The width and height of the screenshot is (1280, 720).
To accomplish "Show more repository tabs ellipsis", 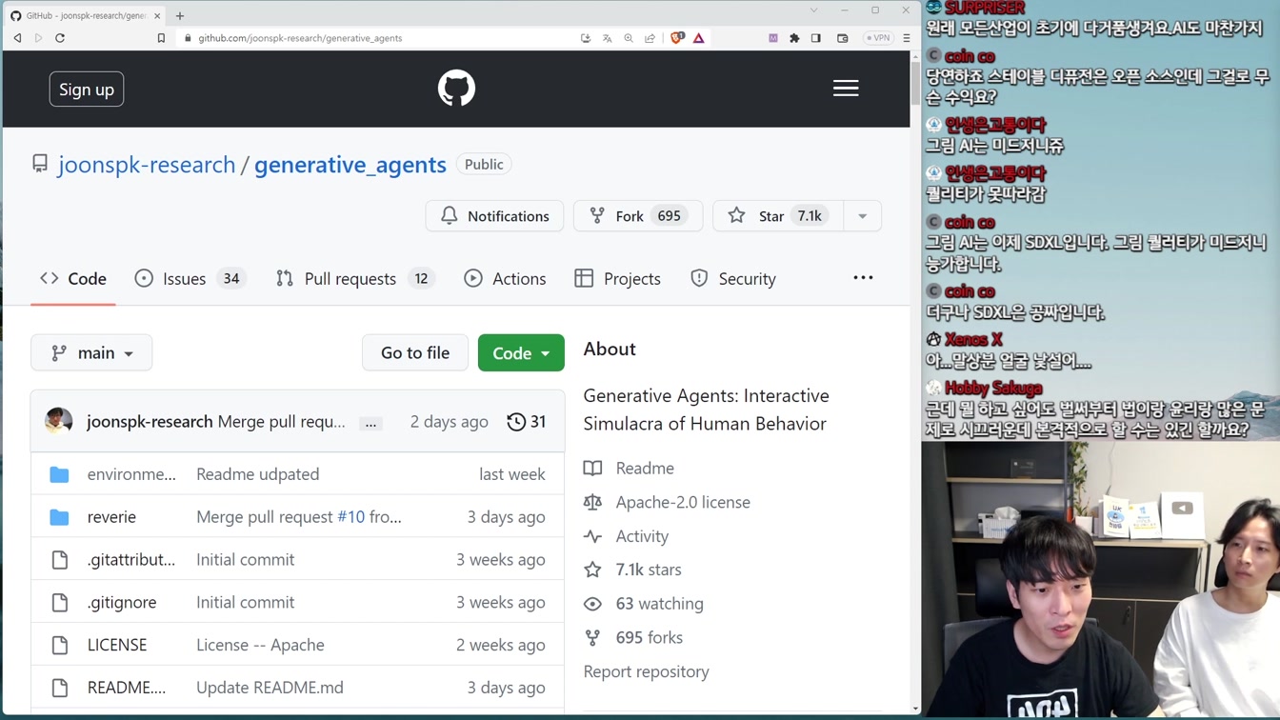I will [863, 278].
